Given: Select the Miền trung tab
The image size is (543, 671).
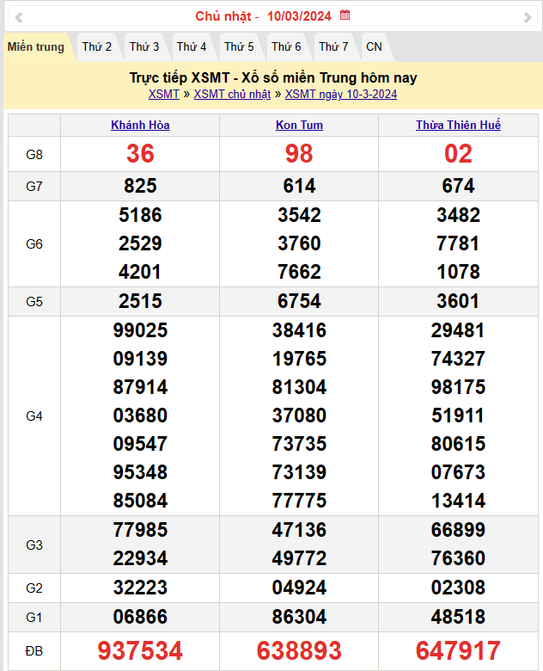Looking at the screenshot, I should [36, 47].
